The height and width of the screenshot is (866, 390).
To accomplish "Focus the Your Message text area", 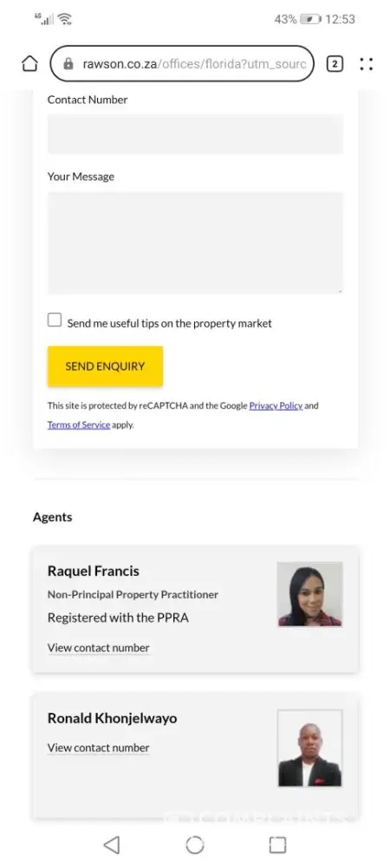I will pos(195,243).
